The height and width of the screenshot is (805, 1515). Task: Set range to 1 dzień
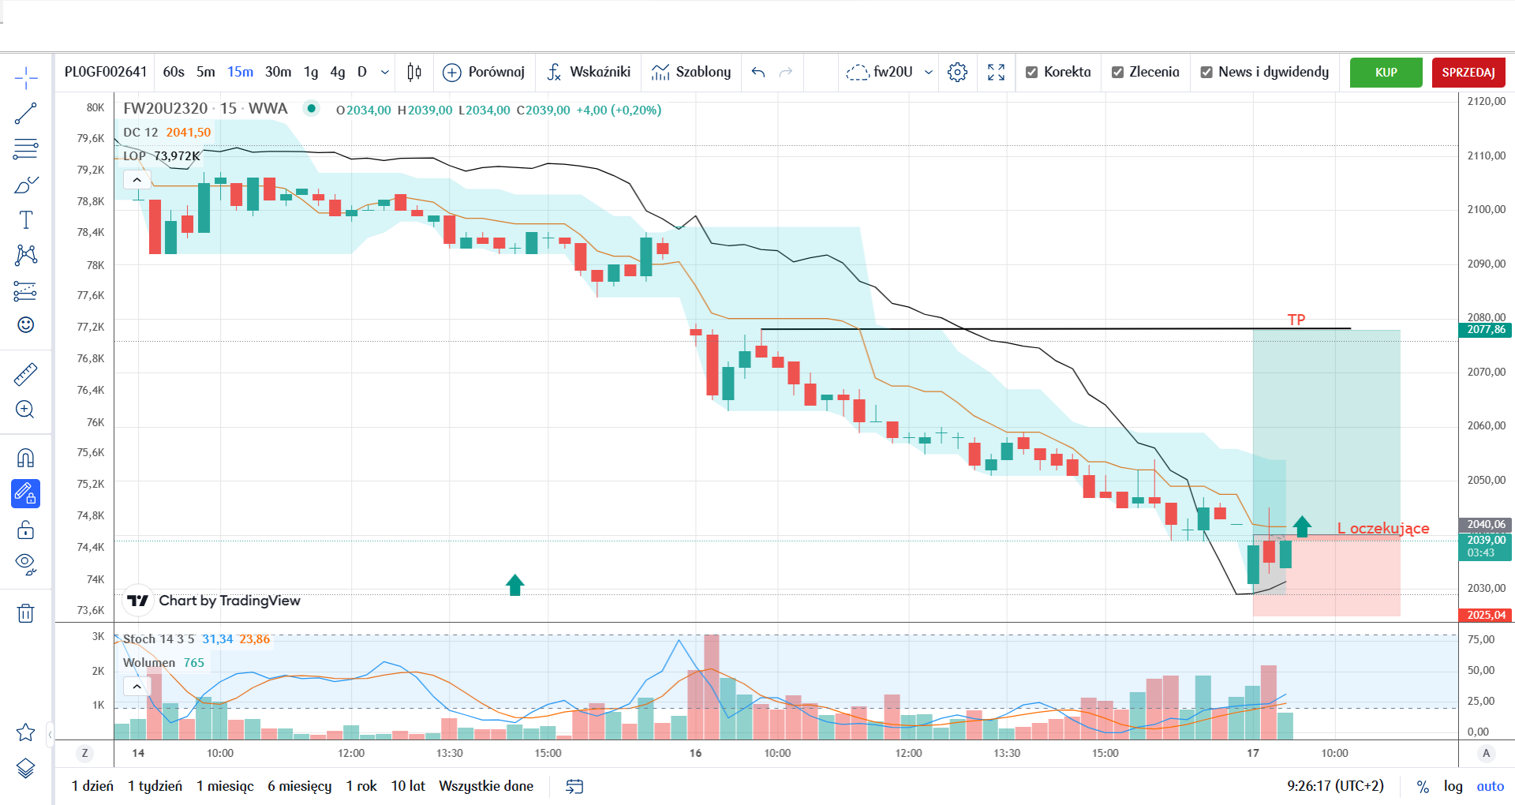click(x=92, y=786)
